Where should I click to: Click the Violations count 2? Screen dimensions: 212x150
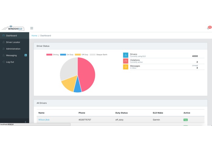[x=197, y=62]
